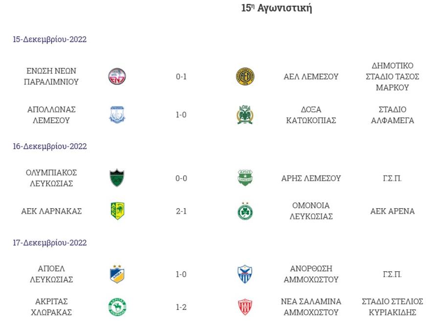This screenshot has height=327, width=440.
Task: Open the 15-Δεκεμβρίου-2022 date link
Action: coord(50,39)
